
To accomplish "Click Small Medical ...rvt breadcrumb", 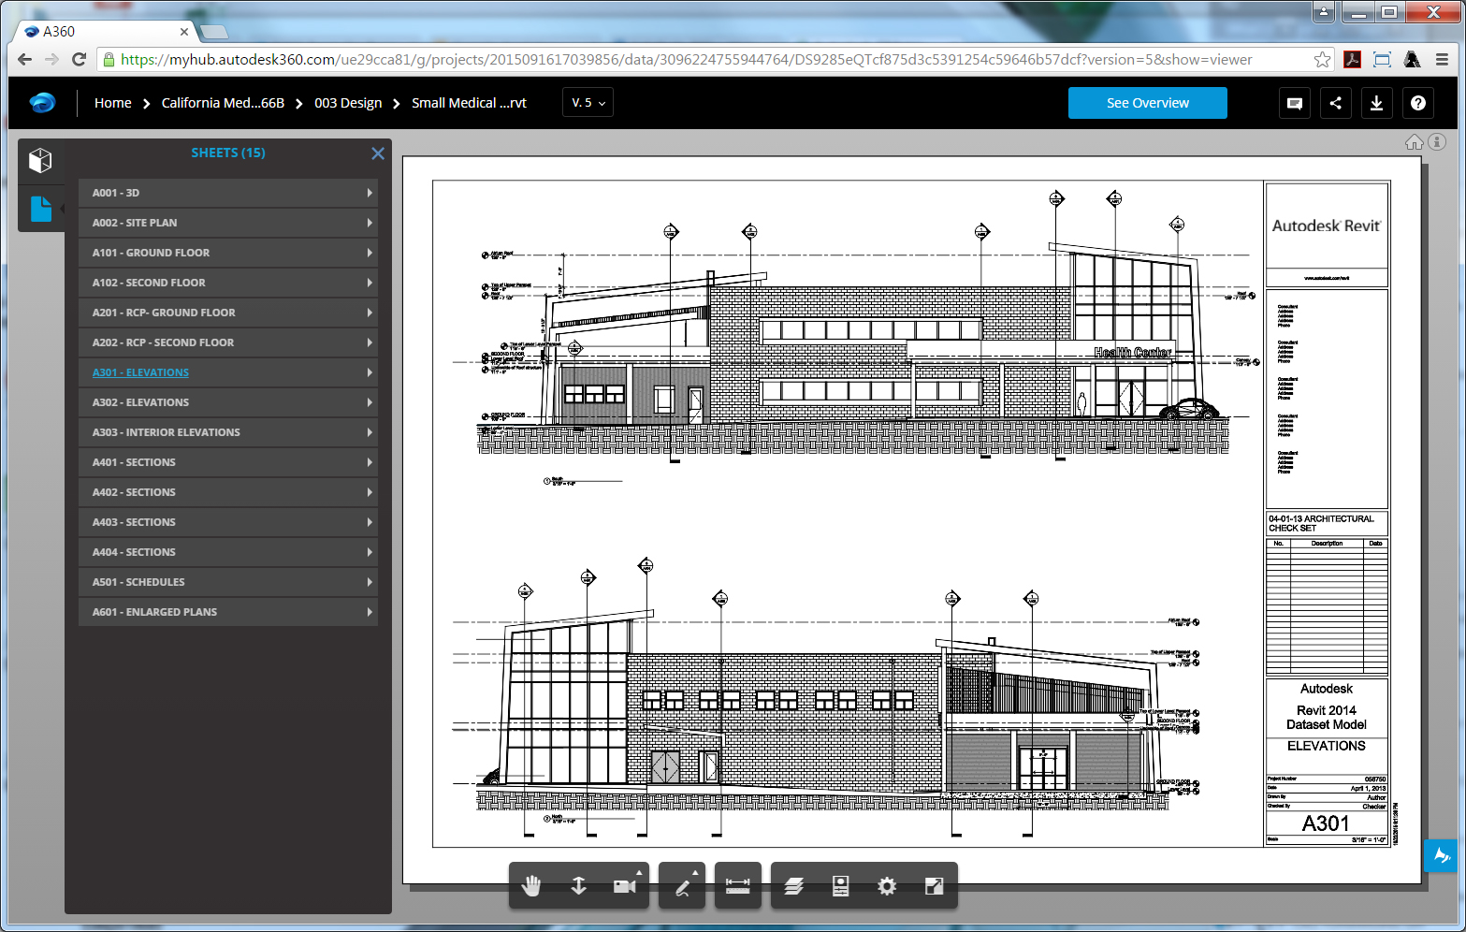I will pyautogui.click(x=469, y=103).
